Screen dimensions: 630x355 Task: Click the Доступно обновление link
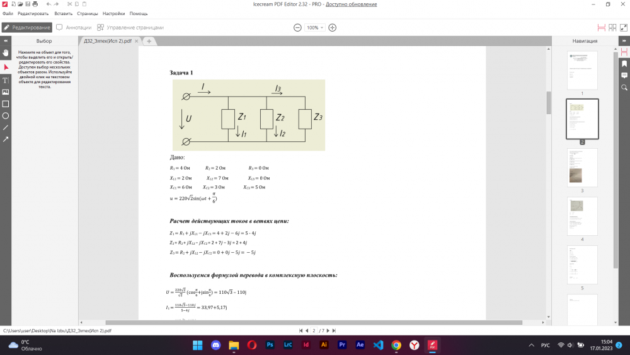point(351,4)
